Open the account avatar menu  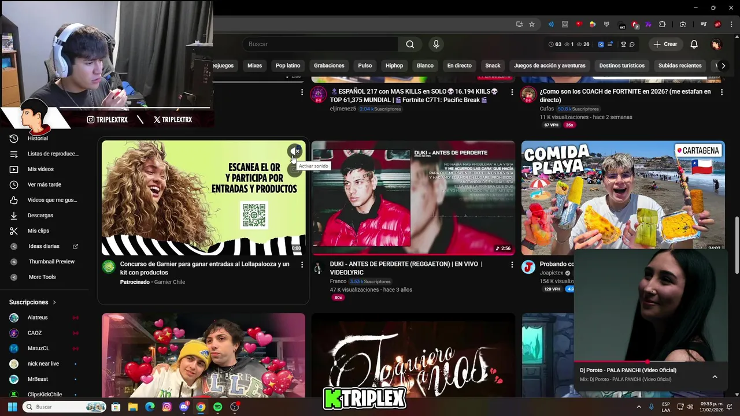click(716, 44)
